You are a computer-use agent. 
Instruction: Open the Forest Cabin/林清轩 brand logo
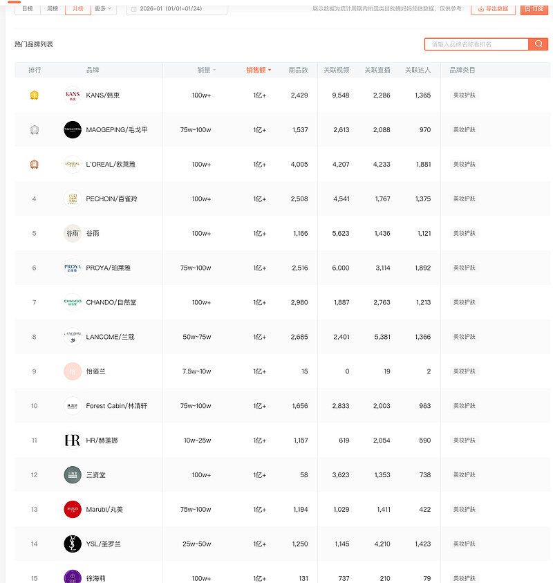click(x=73, y=406)
